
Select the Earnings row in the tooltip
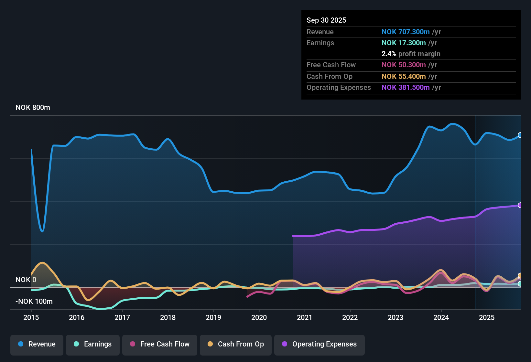[411, 43]
